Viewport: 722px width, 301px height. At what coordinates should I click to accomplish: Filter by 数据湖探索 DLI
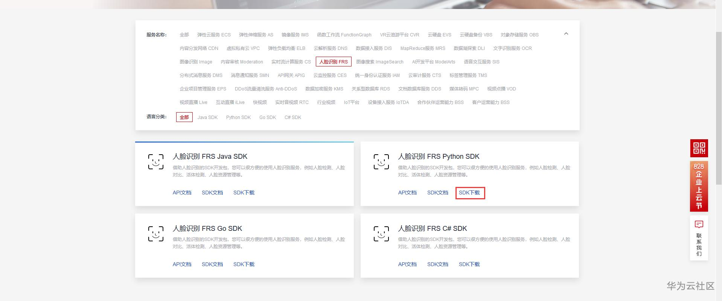point(469,48)
